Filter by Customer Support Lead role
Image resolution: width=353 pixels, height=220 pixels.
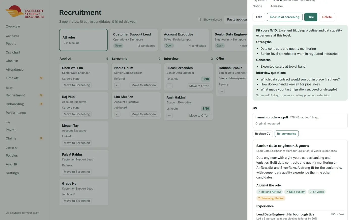(x=134, y=40)
